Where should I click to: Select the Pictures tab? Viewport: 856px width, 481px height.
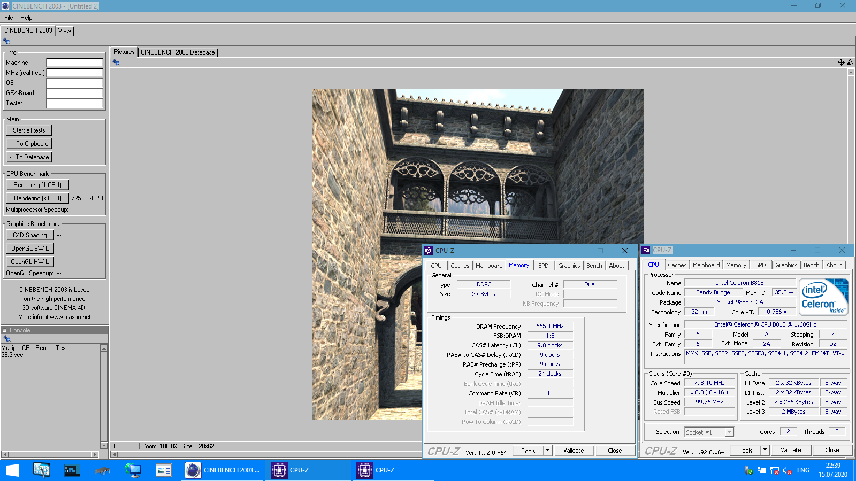pos(124,52)
